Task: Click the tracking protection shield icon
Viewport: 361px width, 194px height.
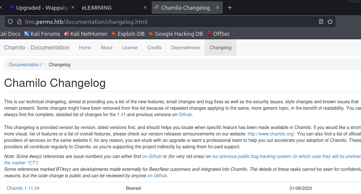Action: coord(10,22)
